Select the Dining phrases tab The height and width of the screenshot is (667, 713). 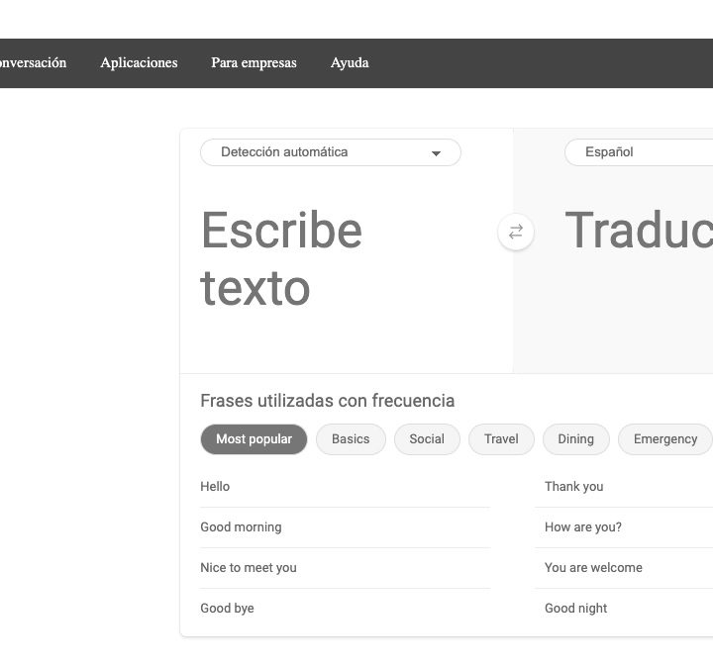click(576, 439)
